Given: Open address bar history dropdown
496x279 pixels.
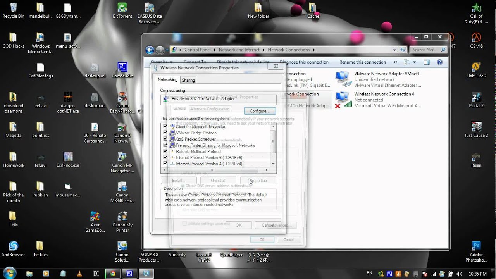Looking at the screenshot, I should click(394, 50).
